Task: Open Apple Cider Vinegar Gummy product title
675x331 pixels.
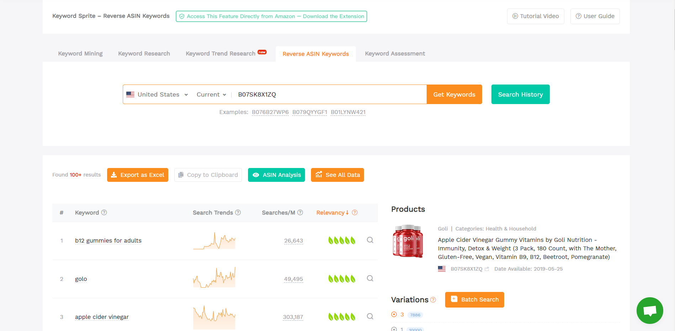Action: [527, 249]
